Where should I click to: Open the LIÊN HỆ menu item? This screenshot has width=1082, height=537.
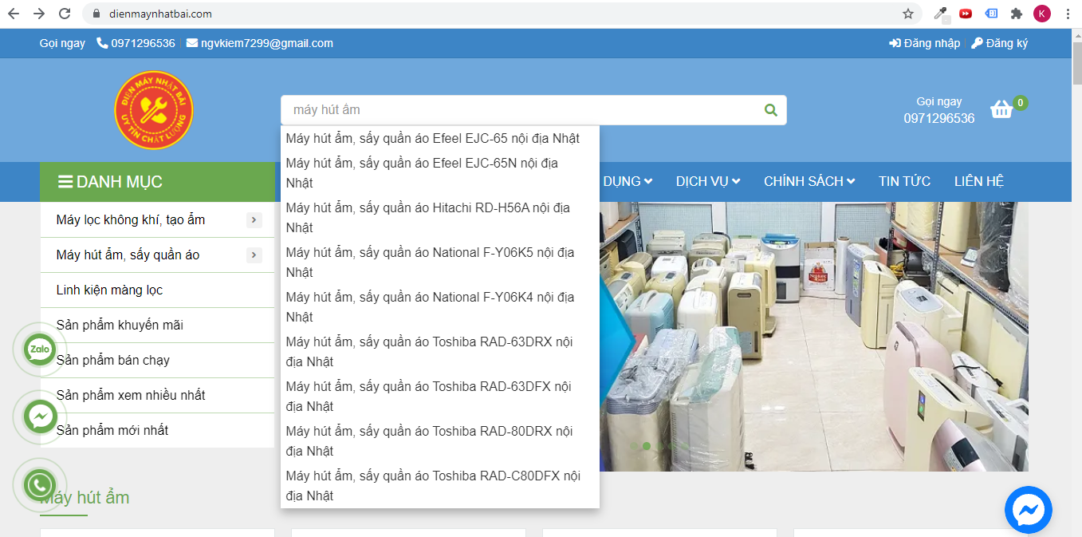(978, 182)
